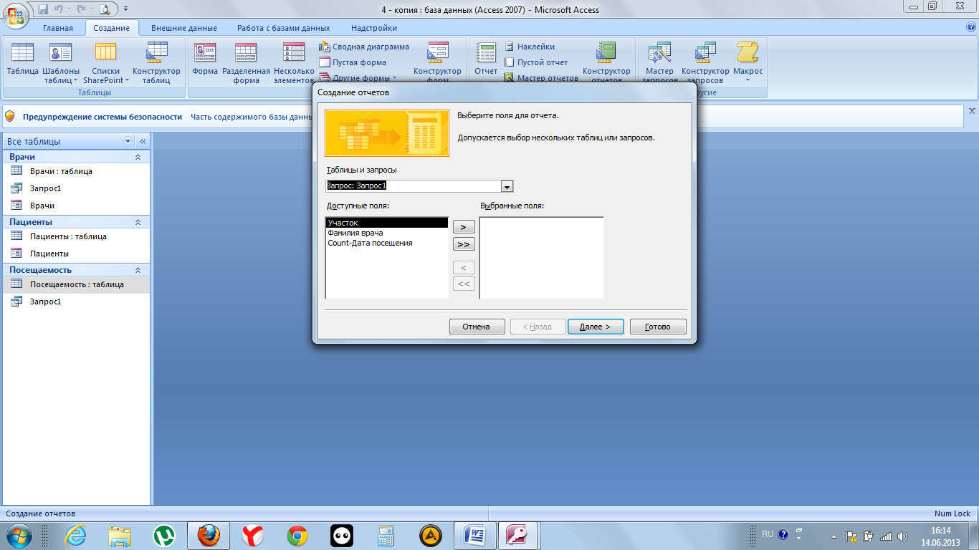Select Count-Дата посещения field

387,243
